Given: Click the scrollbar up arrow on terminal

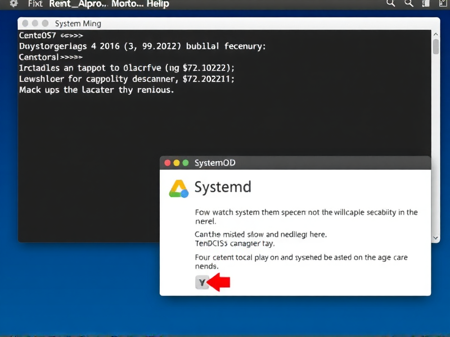Looking at the screenshot, I should point(435,33).
